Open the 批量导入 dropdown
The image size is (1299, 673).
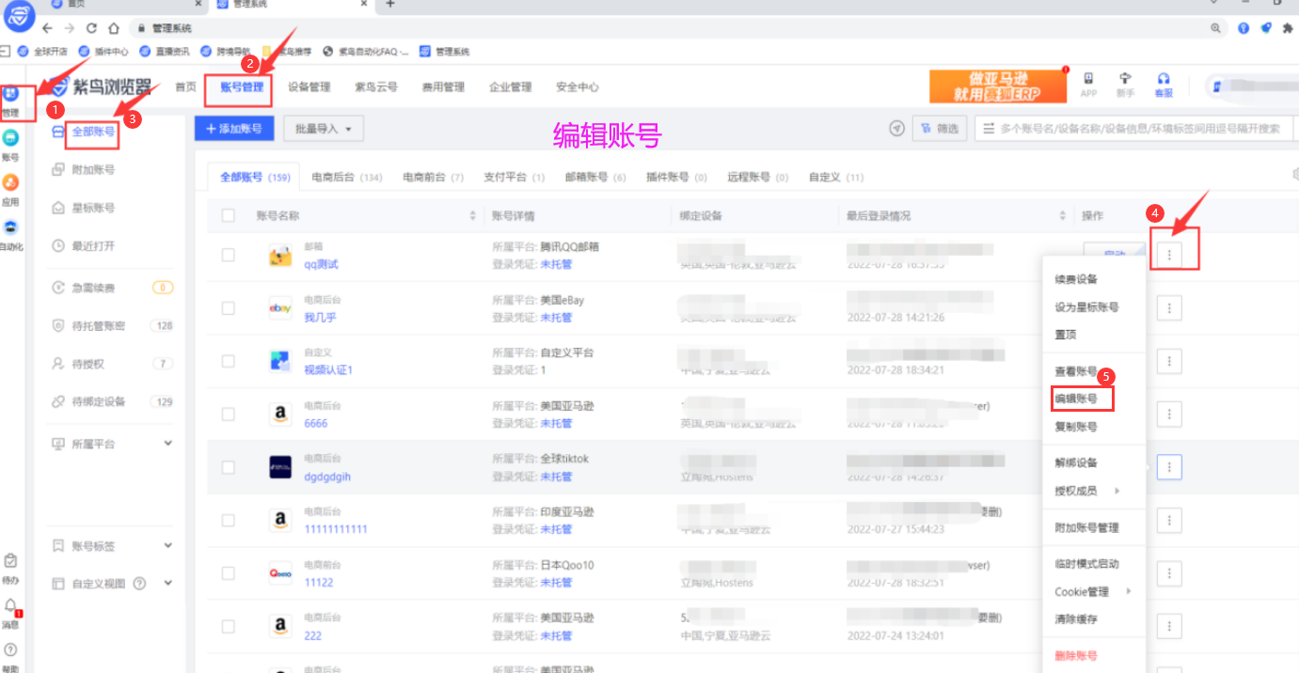pos(323,129)
